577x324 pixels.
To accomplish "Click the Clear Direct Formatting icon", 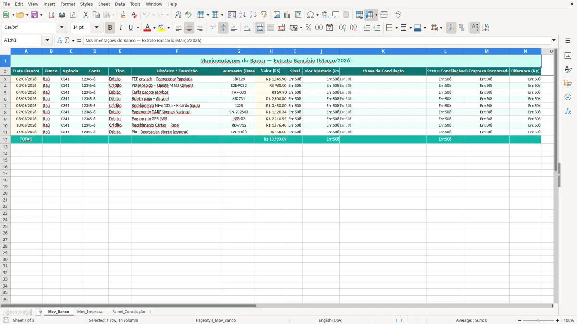I will click(134, 15).
